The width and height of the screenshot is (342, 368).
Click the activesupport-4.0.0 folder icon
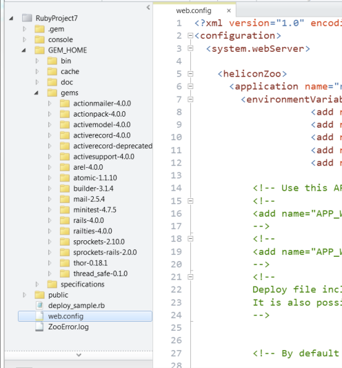pyautogui.click(x=65, y=157)
